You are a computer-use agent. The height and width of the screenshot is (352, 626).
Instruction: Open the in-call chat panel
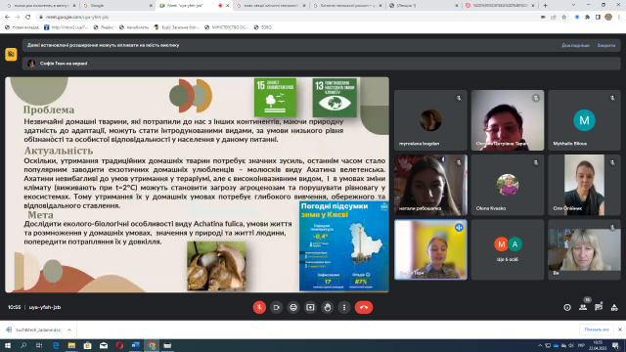click(599, 307)
